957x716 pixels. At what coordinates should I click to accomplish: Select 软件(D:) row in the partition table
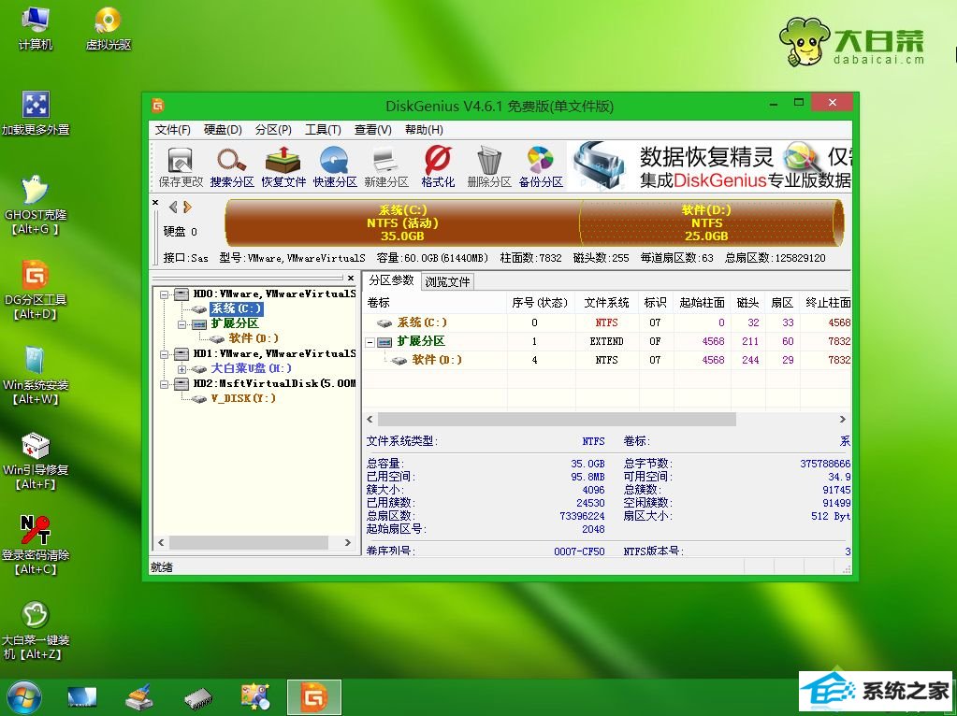pos(608,360)
